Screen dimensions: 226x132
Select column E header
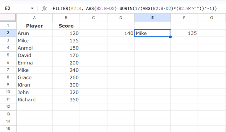153,18
